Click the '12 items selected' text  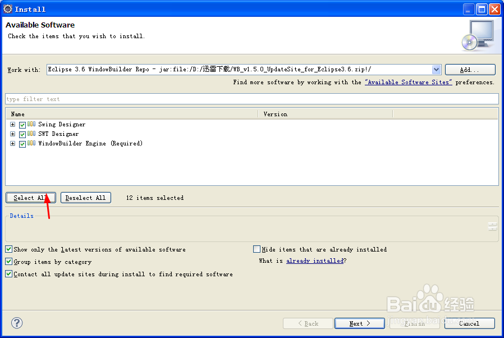(155, 198)
